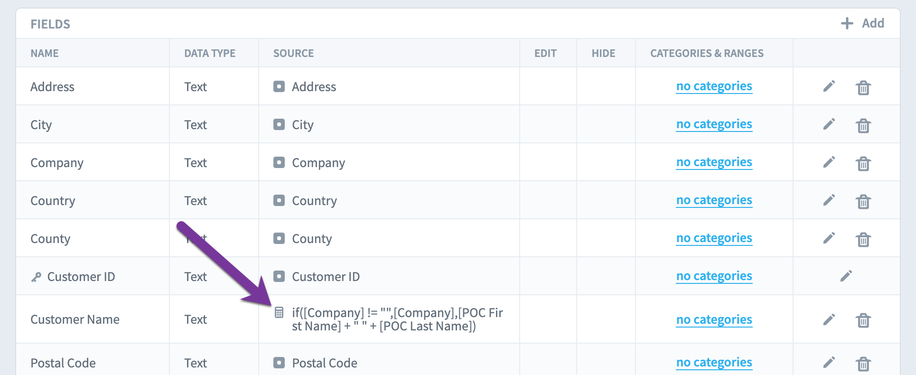The image size is (916, 375).
Task: Click the calculator formula icon for Customer Name
Action: tap(279, 312)
